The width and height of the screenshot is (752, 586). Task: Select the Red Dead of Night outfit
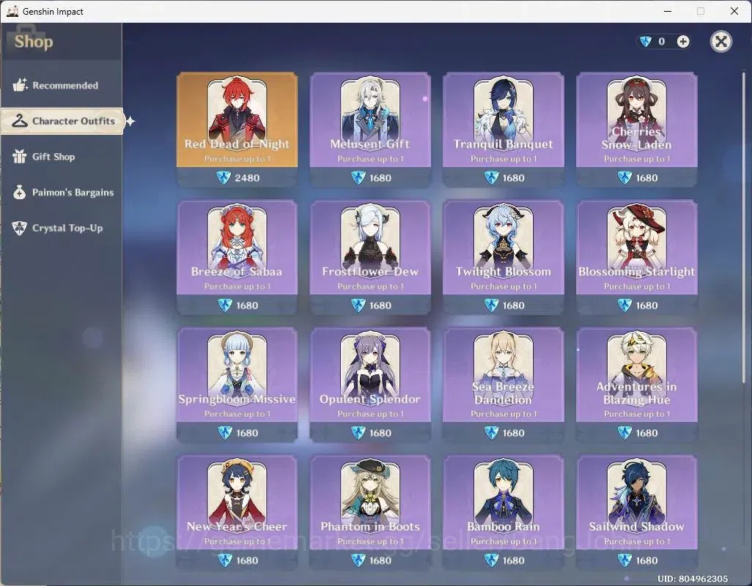click(x=237, y=130)
